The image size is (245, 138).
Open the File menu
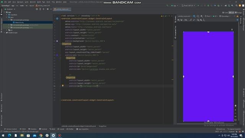[5, 2]
